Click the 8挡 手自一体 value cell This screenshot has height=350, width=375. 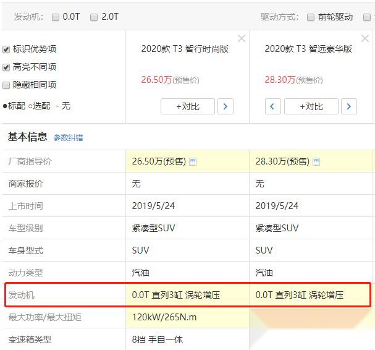coord(188,339)
